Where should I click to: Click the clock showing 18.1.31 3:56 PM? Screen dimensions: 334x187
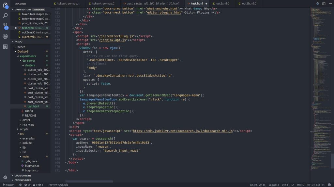(x=315, y=185)
